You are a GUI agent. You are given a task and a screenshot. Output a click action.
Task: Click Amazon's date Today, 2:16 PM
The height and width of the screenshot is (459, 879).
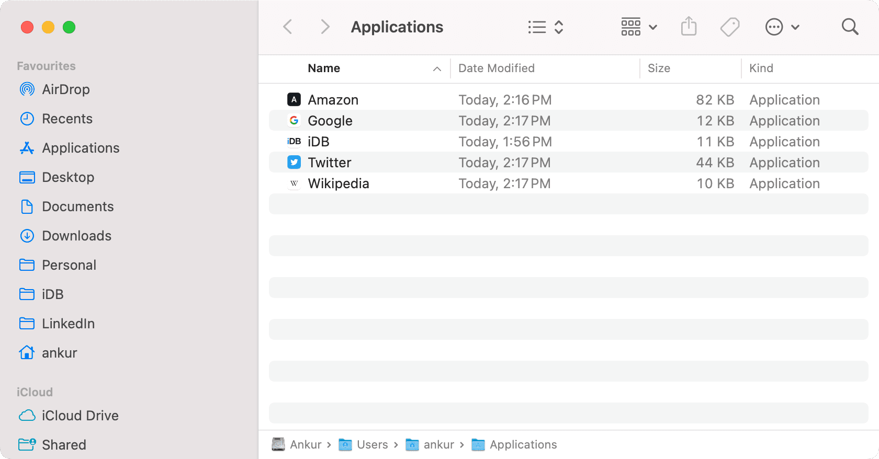(505, 100)
